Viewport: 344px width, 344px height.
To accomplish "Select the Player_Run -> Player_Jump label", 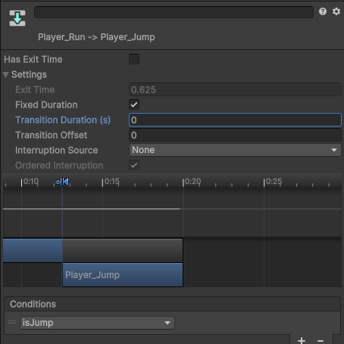I will 96,37.
